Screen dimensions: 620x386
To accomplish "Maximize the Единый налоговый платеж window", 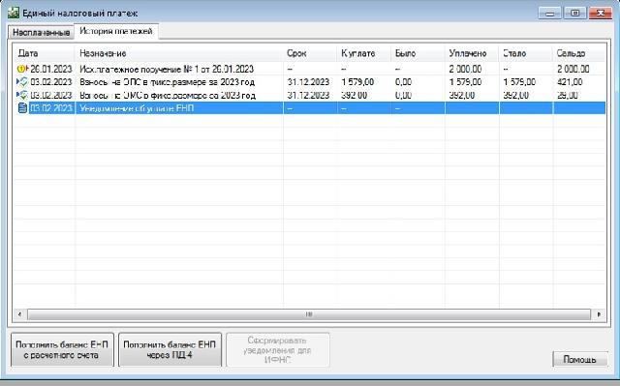I will (574, 13).
